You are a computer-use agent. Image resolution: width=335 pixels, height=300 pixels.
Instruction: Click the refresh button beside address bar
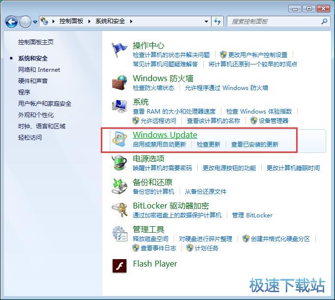tap(217, 21)
